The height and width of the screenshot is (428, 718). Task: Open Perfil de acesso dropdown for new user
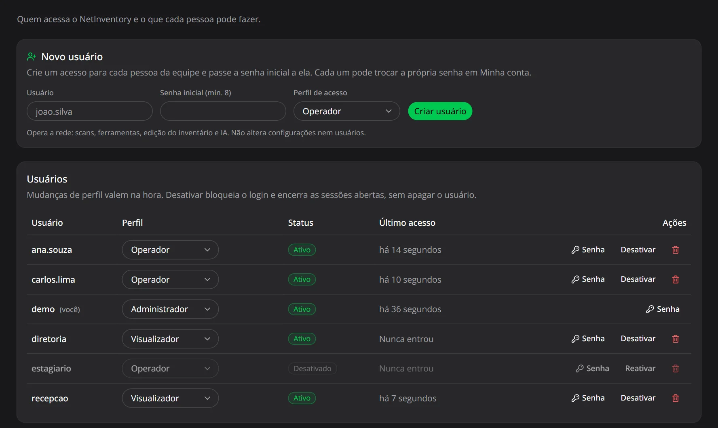[346, 111]
